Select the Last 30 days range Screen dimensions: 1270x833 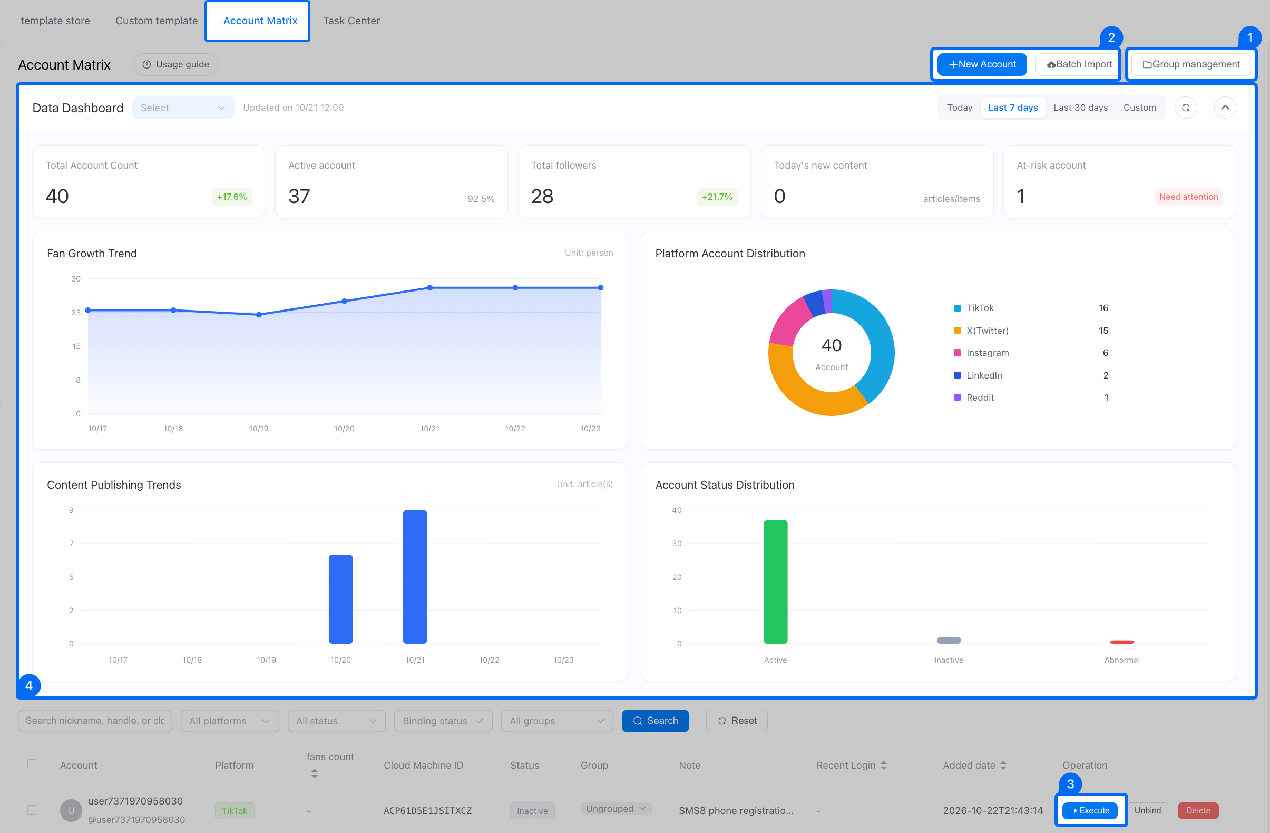coord(1080,108)
